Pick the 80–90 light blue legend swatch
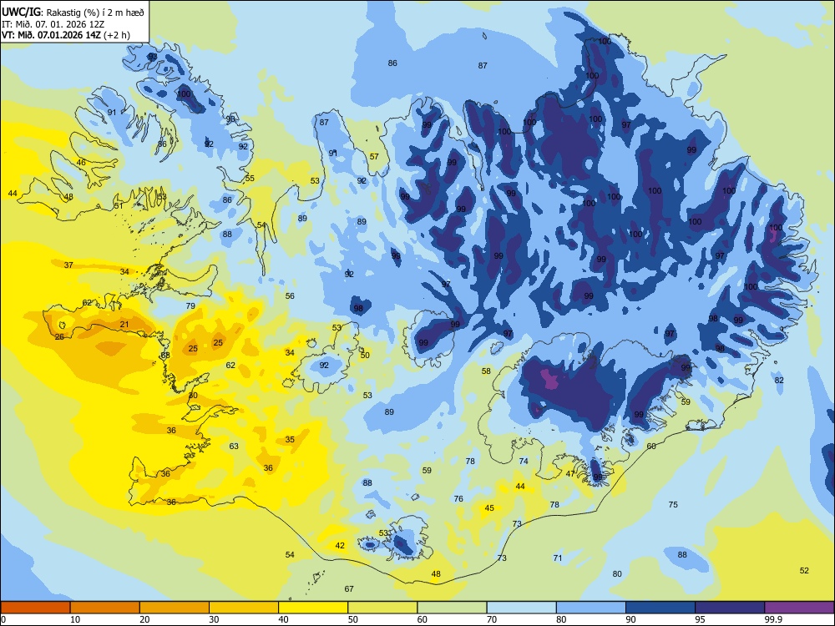This screenshot has height=626, width=835. (592, 608)
